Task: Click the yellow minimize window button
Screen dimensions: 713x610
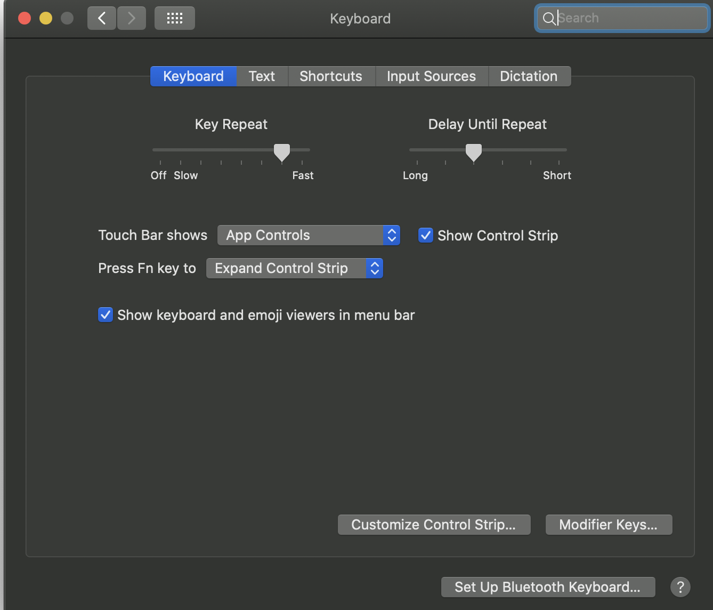Action: [46, 19]
